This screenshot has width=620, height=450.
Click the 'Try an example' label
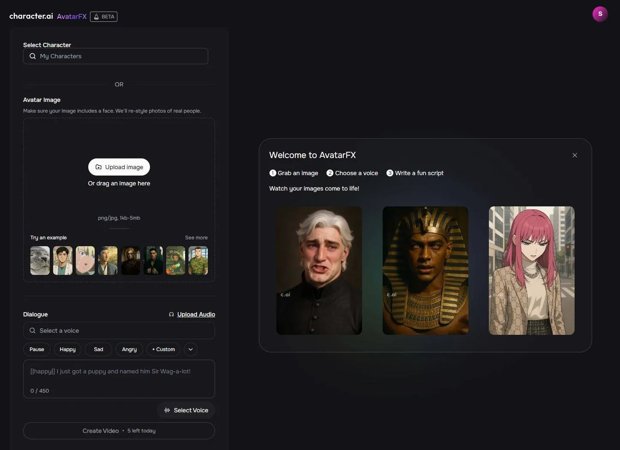[48, 238]
